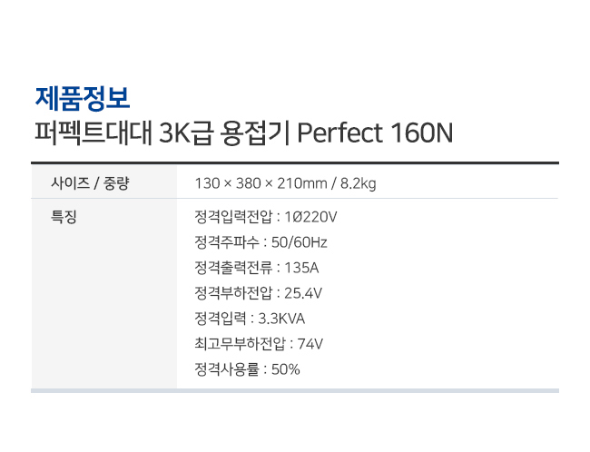Click the 특징 row label

[x=64, y=217]
